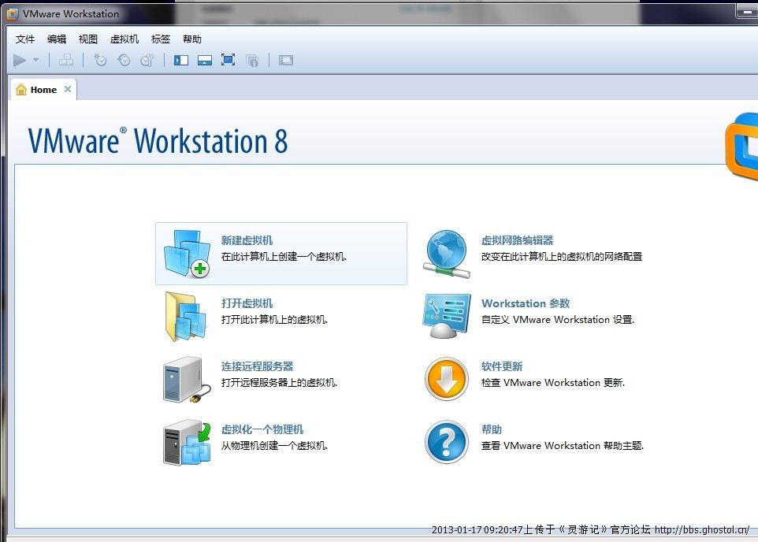Click the New Virtual Machine (新建虚拟机) icon
758x542 pixels.
tap(187, 254)
